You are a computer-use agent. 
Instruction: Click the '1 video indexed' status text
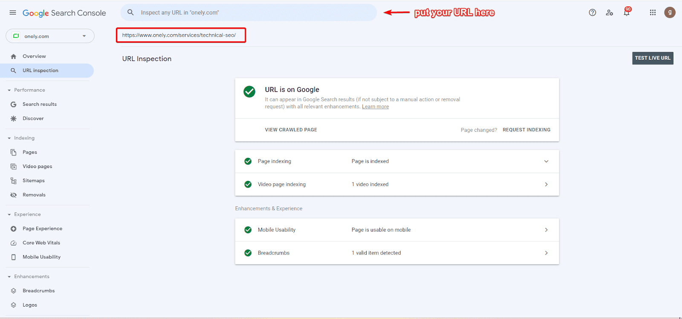(x=370, y=184)
